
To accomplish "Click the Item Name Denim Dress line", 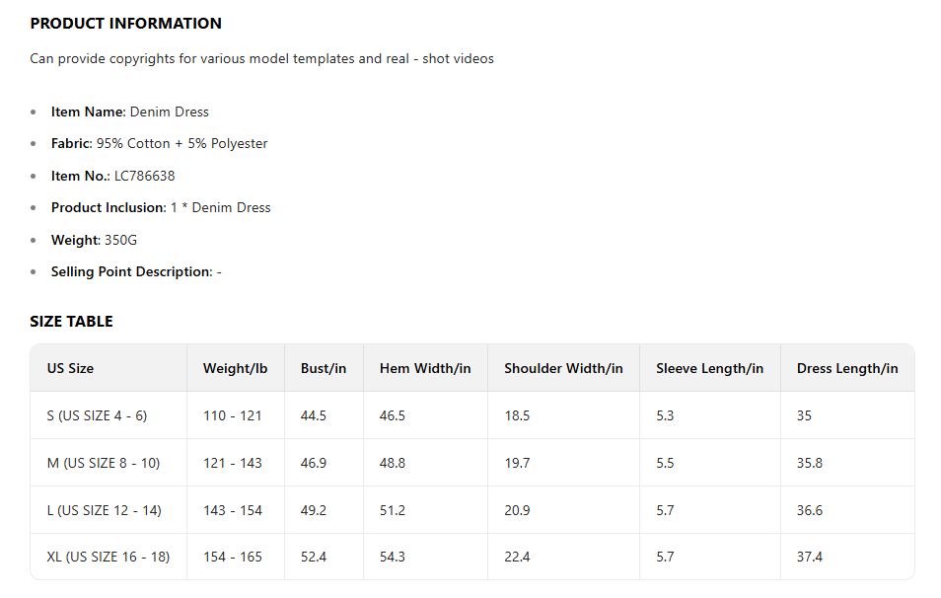I will point(129,112).
